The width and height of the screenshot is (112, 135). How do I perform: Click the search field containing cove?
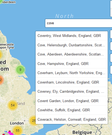tap(79, 23)
